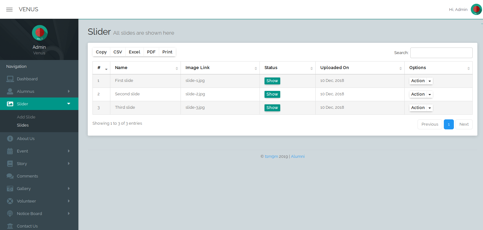This screenshot has height=230, width=483.
Task: Expand the Volunteer submenu chevron
Action: [69, 201]
